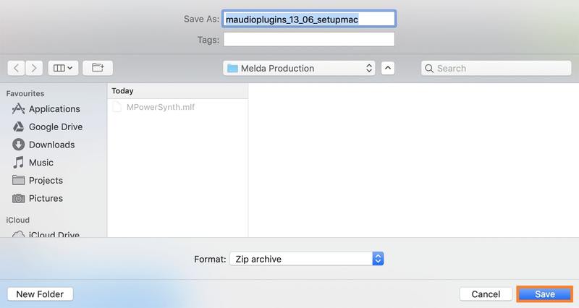Click the Save button

coord(544,294)
